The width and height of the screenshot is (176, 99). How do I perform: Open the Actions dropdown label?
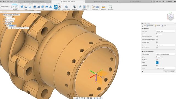[84, 10]
